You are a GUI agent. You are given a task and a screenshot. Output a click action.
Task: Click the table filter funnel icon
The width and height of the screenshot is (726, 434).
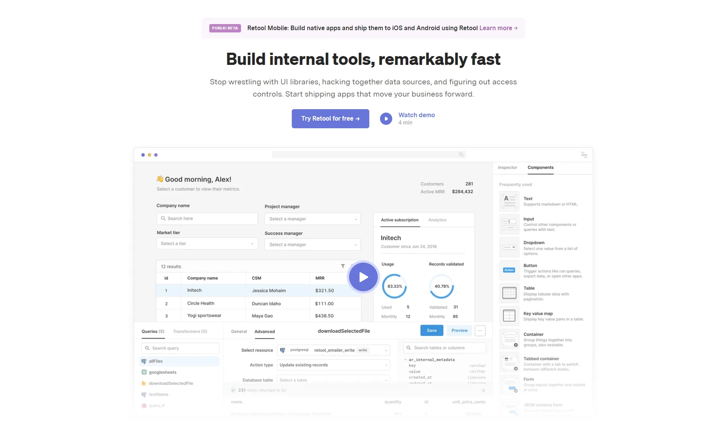[343, 266]
